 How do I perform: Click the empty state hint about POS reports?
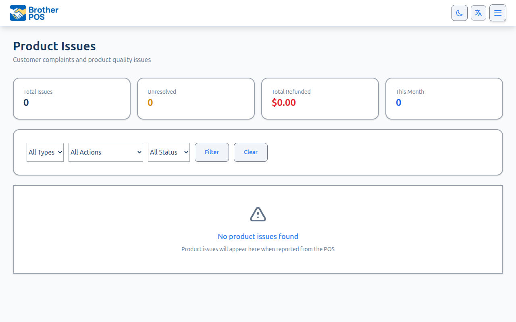[x=258, y=249]
